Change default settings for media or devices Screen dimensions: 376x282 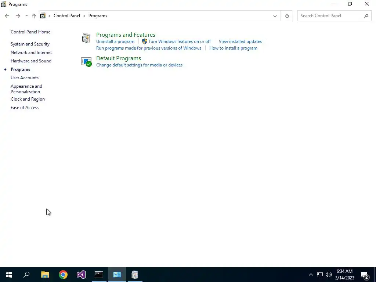[139, 65]
